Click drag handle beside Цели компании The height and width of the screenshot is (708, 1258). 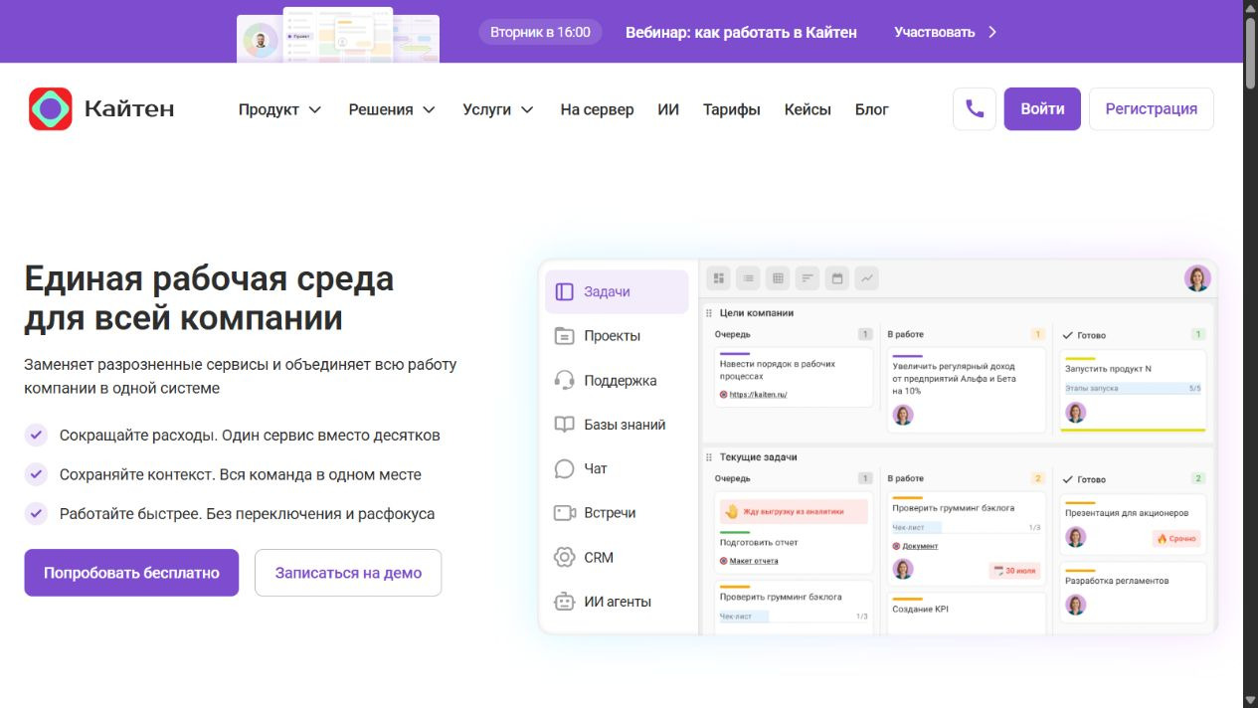pos(709,313)
